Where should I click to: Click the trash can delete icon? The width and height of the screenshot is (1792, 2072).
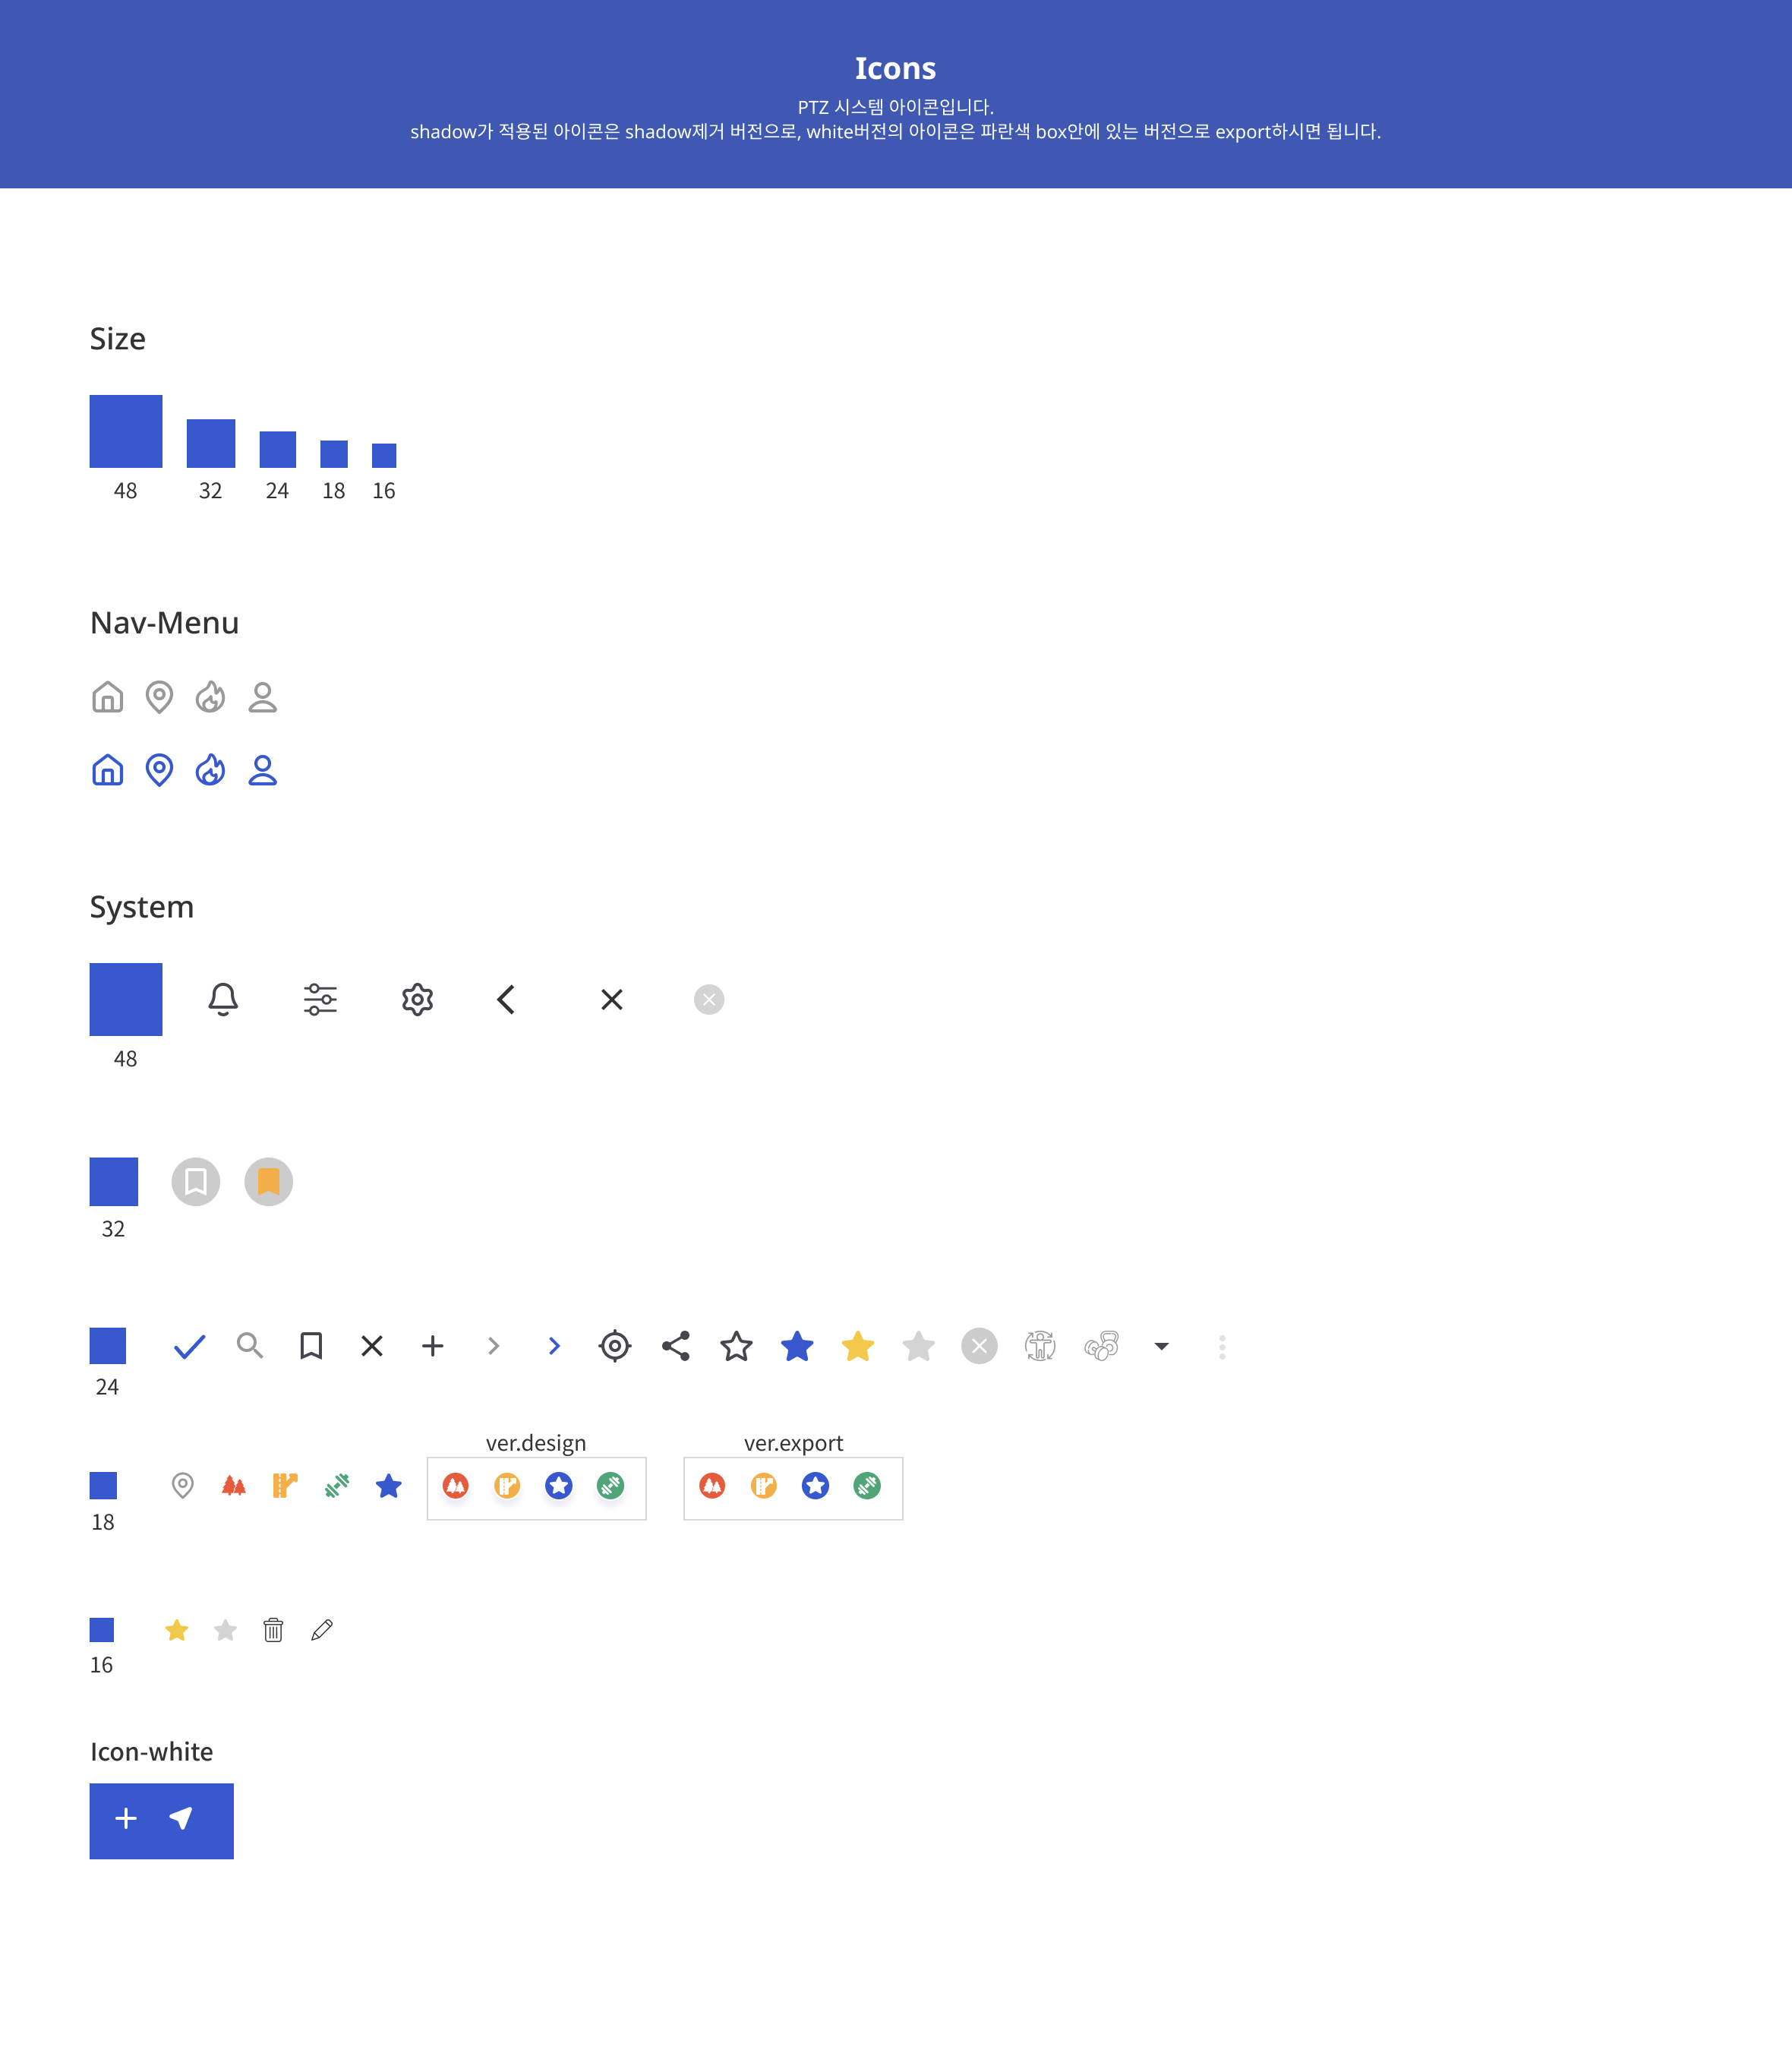pos(273,1630)
